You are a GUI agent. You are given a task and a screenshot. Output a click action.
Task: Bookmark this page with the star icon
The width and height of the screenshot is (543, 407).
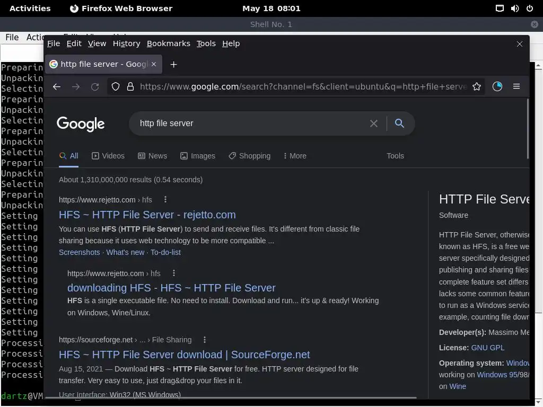point(477,86)
